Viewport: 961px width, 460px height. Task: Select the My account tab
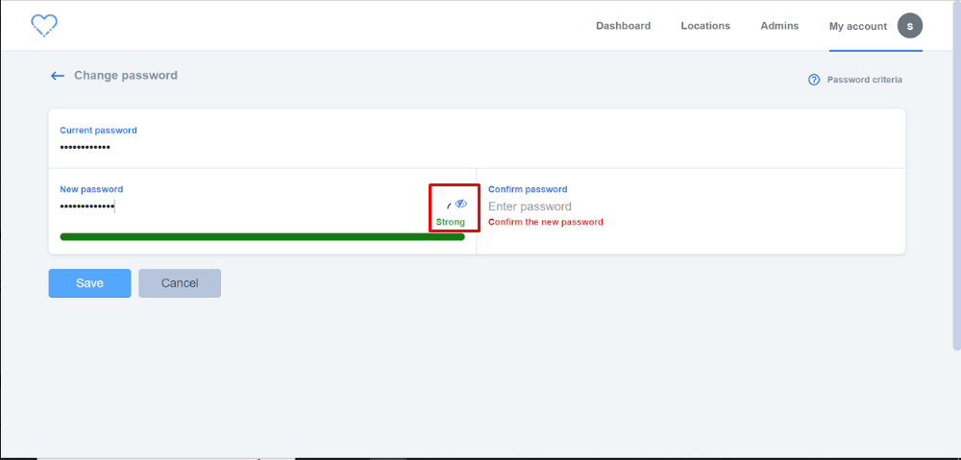tap(858, 26)
